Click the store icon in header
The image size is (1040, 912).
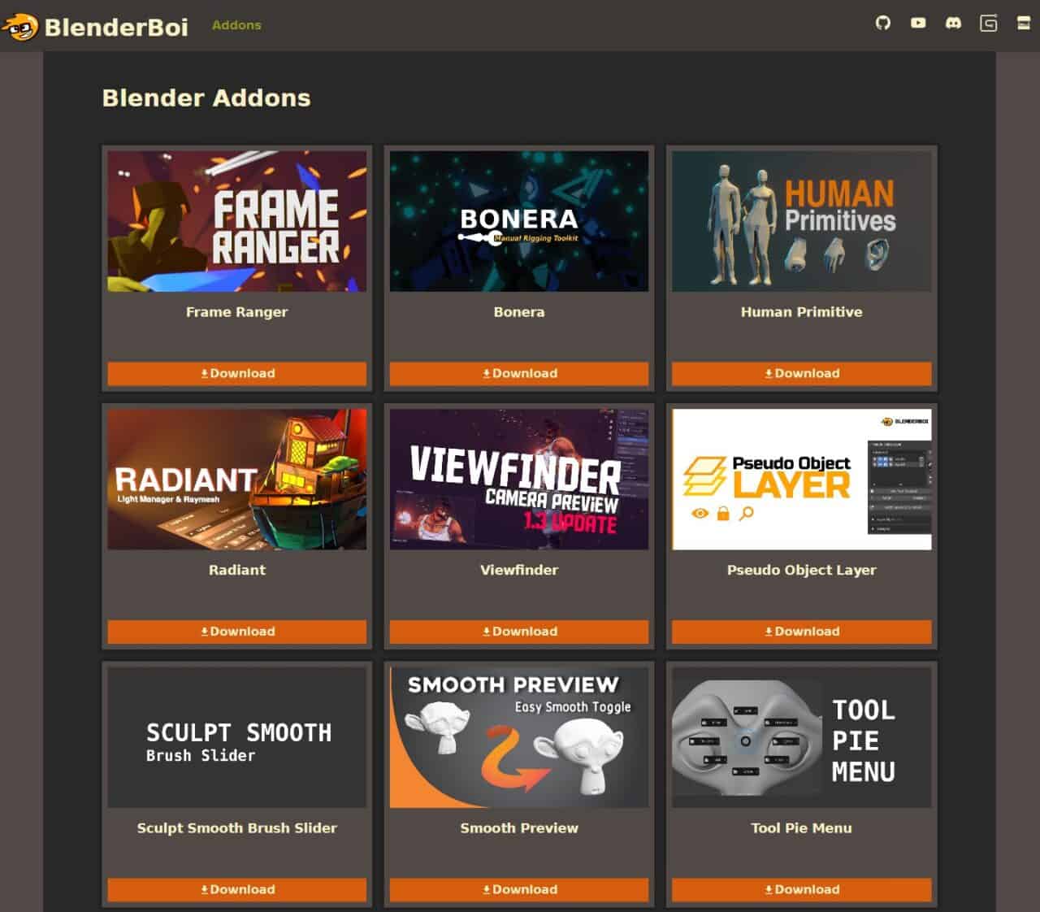pos(1024,24)
